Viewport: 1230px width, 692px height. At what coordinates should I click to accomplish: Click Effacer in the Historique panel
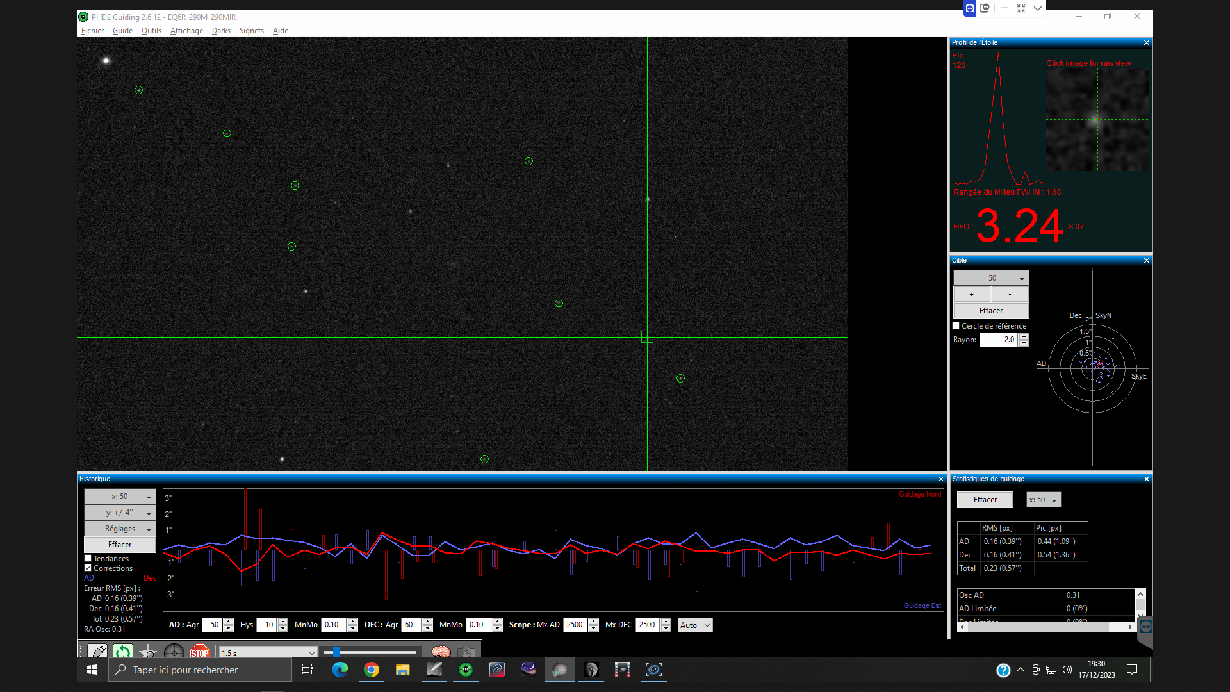coord(120,545)
